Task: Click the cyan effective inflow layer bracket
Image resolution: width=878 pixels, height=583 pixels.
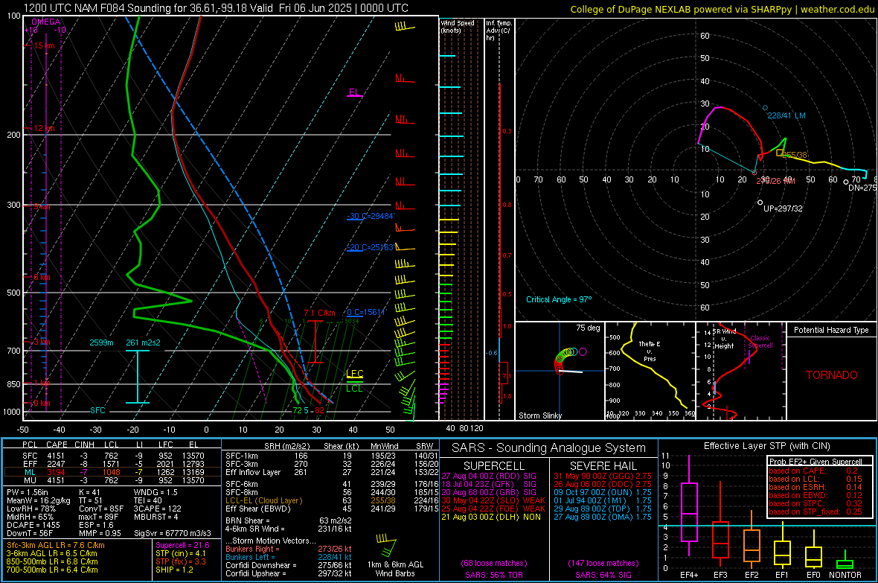Action: (x=137, y=377)
